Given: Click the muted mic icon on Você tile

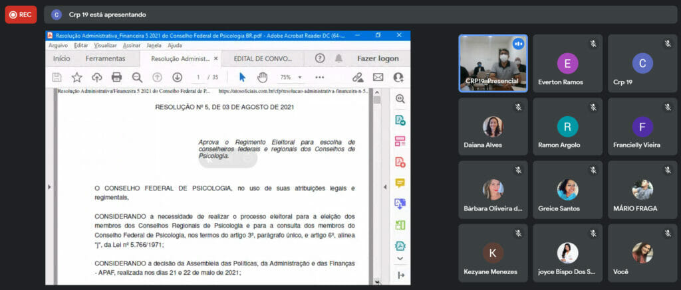Looking at the screenshot, I should click(668, 234).
